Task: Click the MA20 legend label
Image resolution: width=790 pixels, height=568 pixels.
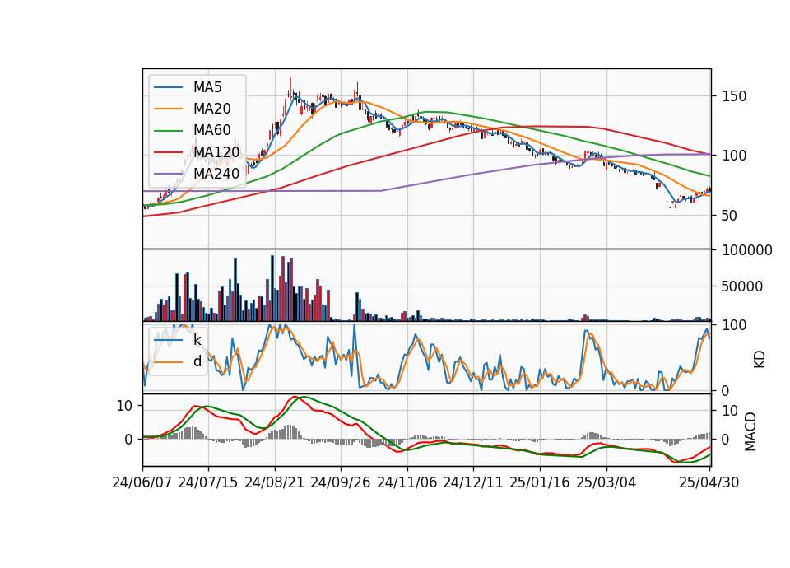Action: (211, 109)
